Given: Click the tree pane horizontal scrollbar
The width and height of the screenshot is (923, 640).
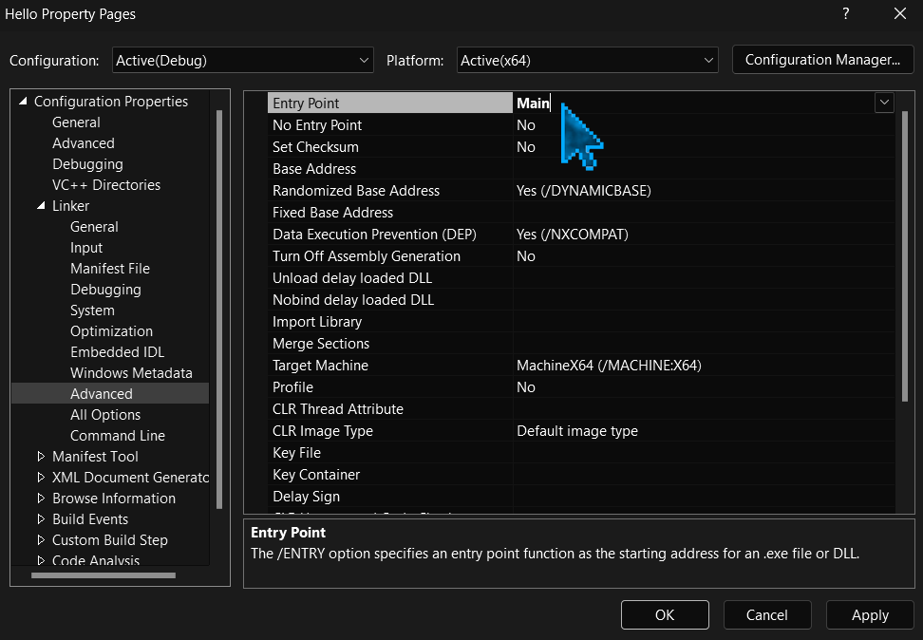Looking at the screenshot, I should pyautogui.click(x=104, y=575).
